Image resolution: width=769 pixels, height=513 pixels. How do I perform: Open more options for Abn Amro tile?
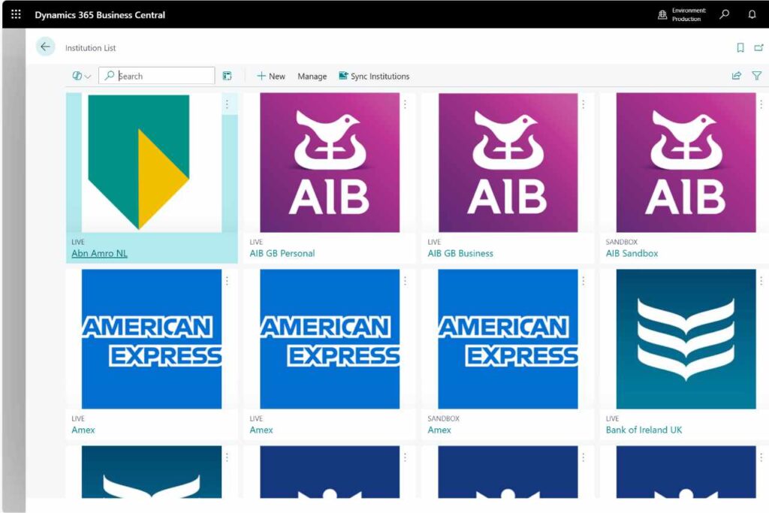click(227, 104)
